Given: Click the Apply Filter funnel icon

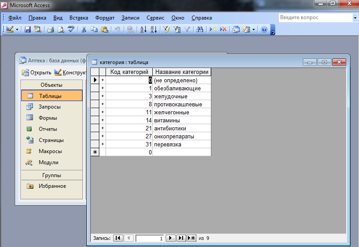Looking at the screenshot, I should [x=187, y=29].
